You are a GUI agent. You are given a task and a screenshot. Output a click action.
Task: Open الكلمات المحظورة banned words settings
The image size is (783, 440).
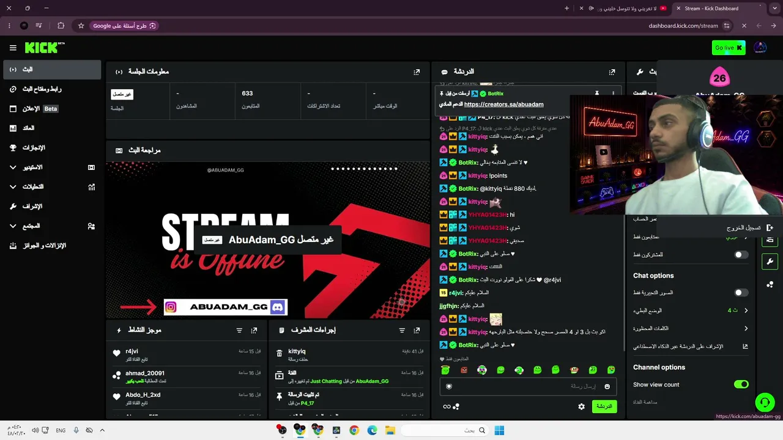[x=691, y=328]
